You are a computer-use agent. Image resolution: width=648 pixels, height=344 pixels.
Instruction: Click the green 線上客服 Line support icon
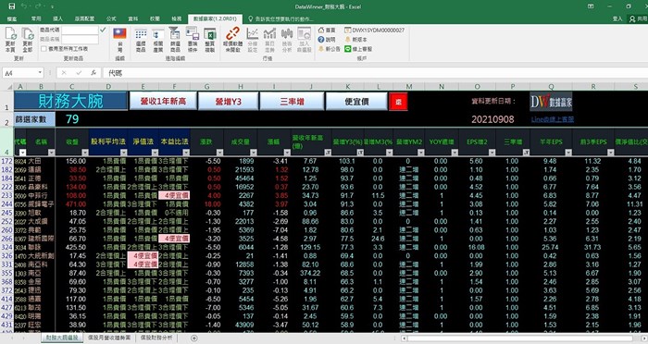347,49
